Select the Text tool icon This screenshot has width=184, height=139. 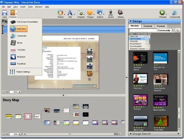(x=70, y=12)
